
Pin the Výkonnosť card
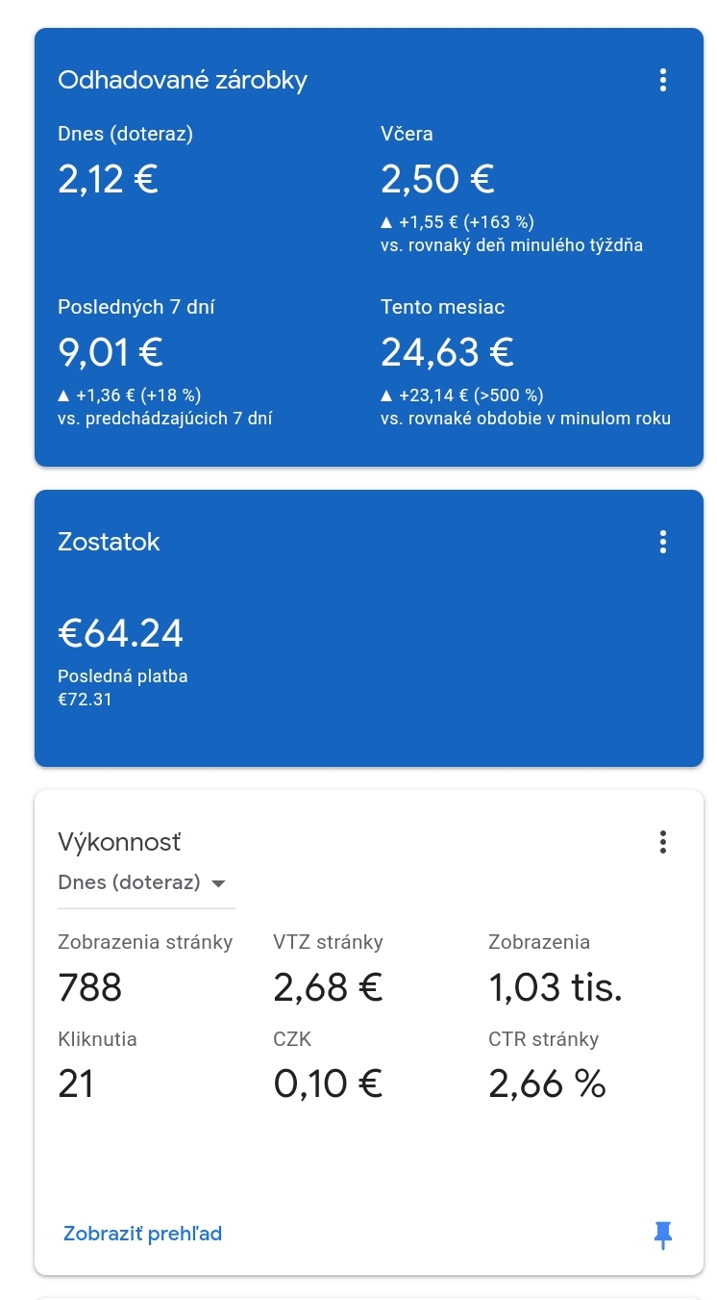click(x=662, y=1235)
